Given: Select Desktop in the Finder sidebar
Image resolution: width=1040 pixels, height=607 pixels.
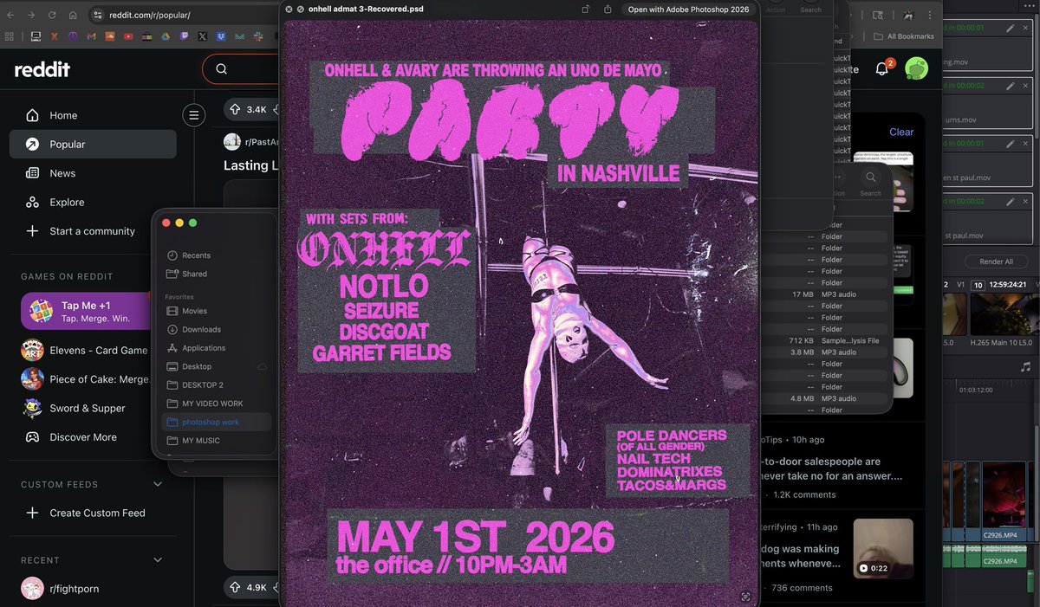Looking at the screenshot, I should [216, 366].
